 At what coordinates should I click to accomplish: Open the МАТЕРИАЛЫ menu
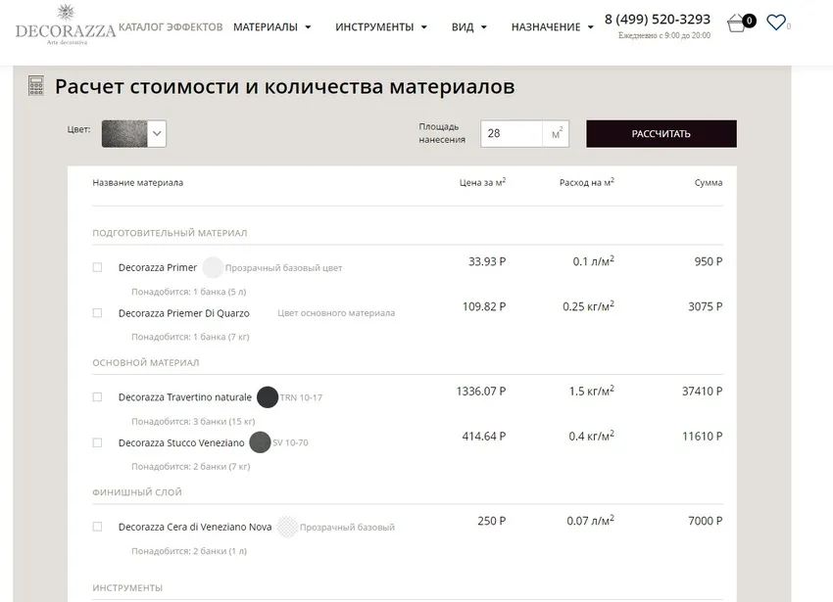[x=268, y=27]
